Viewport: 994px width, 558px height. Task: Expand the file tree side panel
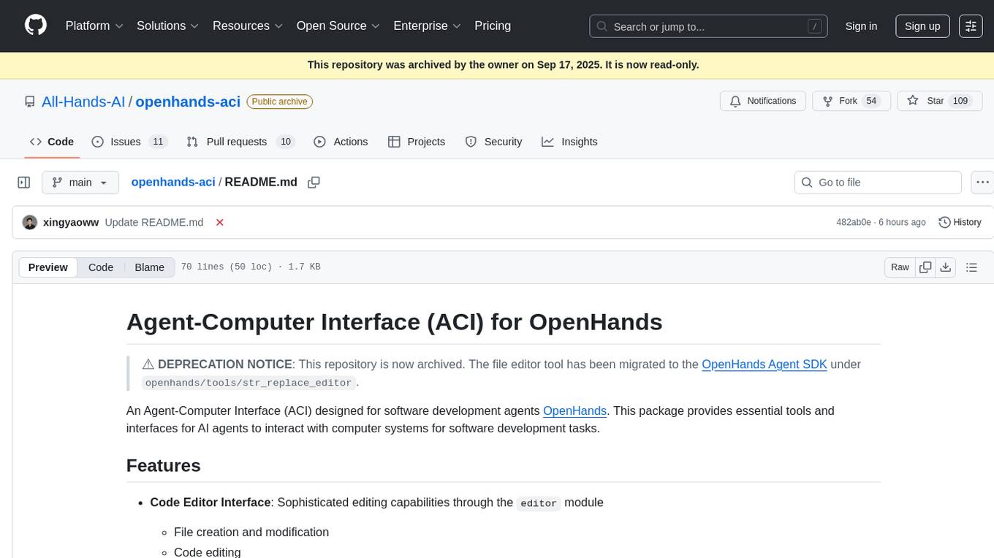tap(24, 183)
